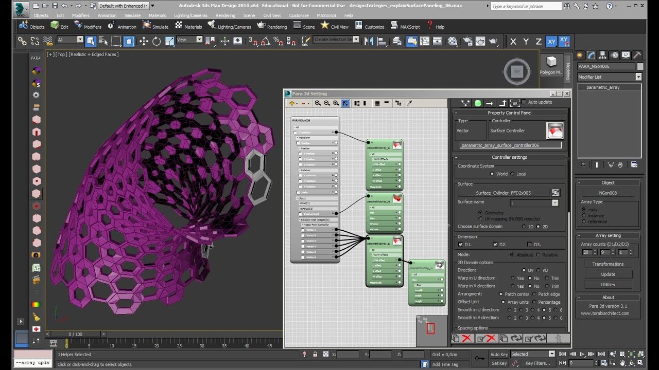Click the red X delete icon in bottom toolbar
The height and width of the screenshot is (370, 659).
point(467,338)
